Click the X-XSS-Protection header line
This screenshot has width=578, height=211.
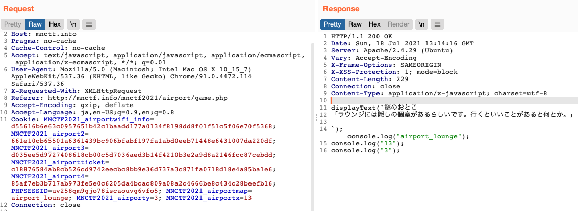[x=394, y=72]
